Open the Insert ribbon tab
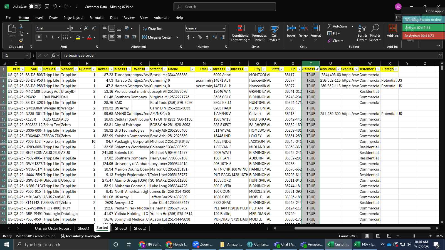This screenshot has width=445, height=250. tap(39, 17)
